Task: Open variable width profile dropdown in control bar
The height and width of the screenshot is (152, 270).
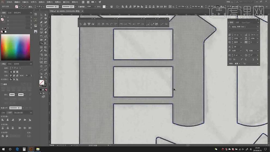Action: pos(60,7)
